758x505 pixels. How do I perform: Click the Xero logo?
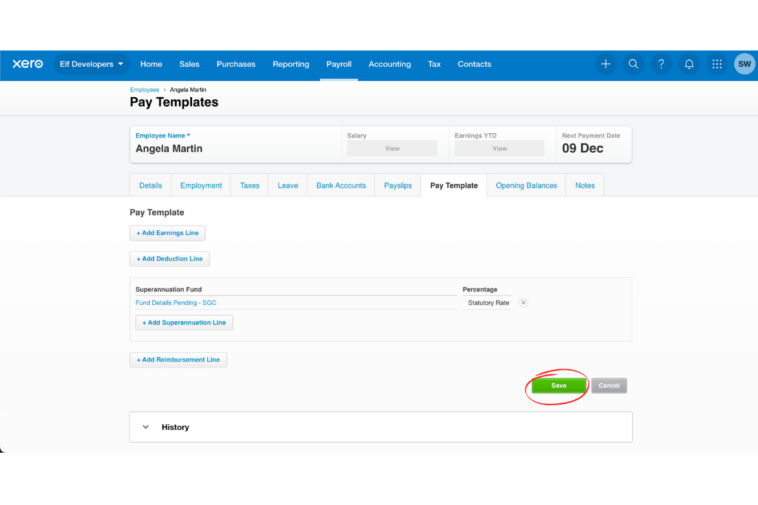coord(27,64)
